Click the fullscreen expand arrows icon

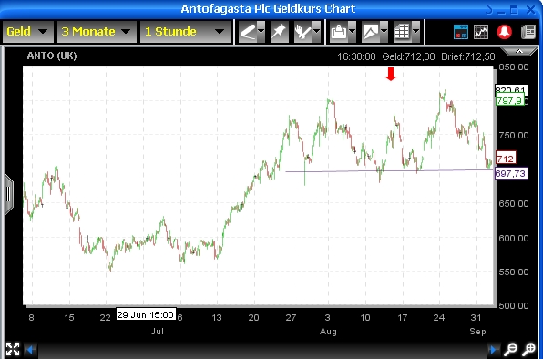click(13, 349)
